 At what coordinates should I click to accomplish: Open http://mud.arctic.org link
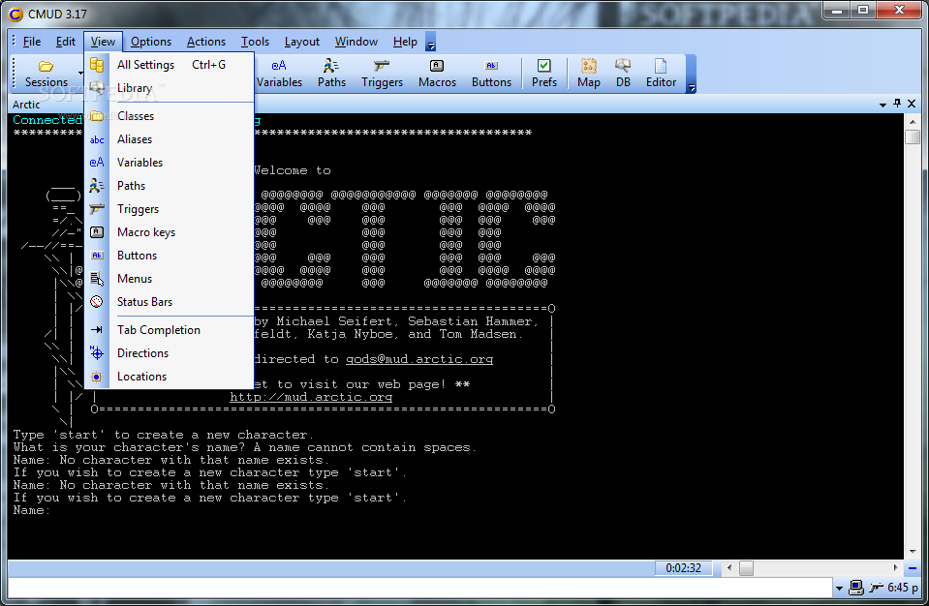[311, 397]
